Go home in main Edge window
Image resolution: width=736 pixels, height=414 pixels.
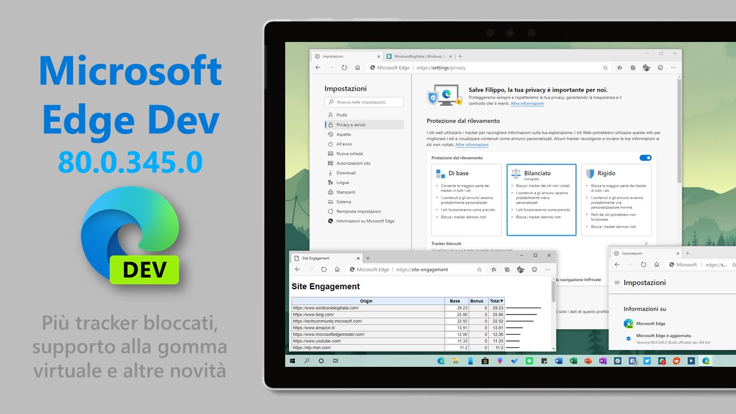click(x=358, y=67)
